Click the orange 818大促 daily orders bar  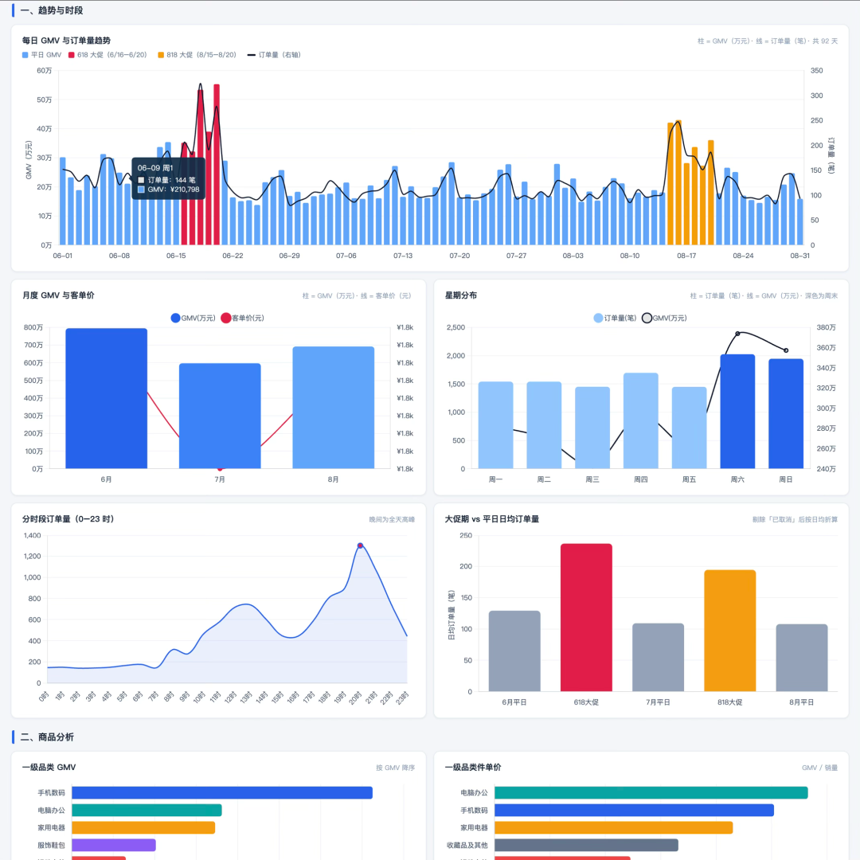[730, 631]
